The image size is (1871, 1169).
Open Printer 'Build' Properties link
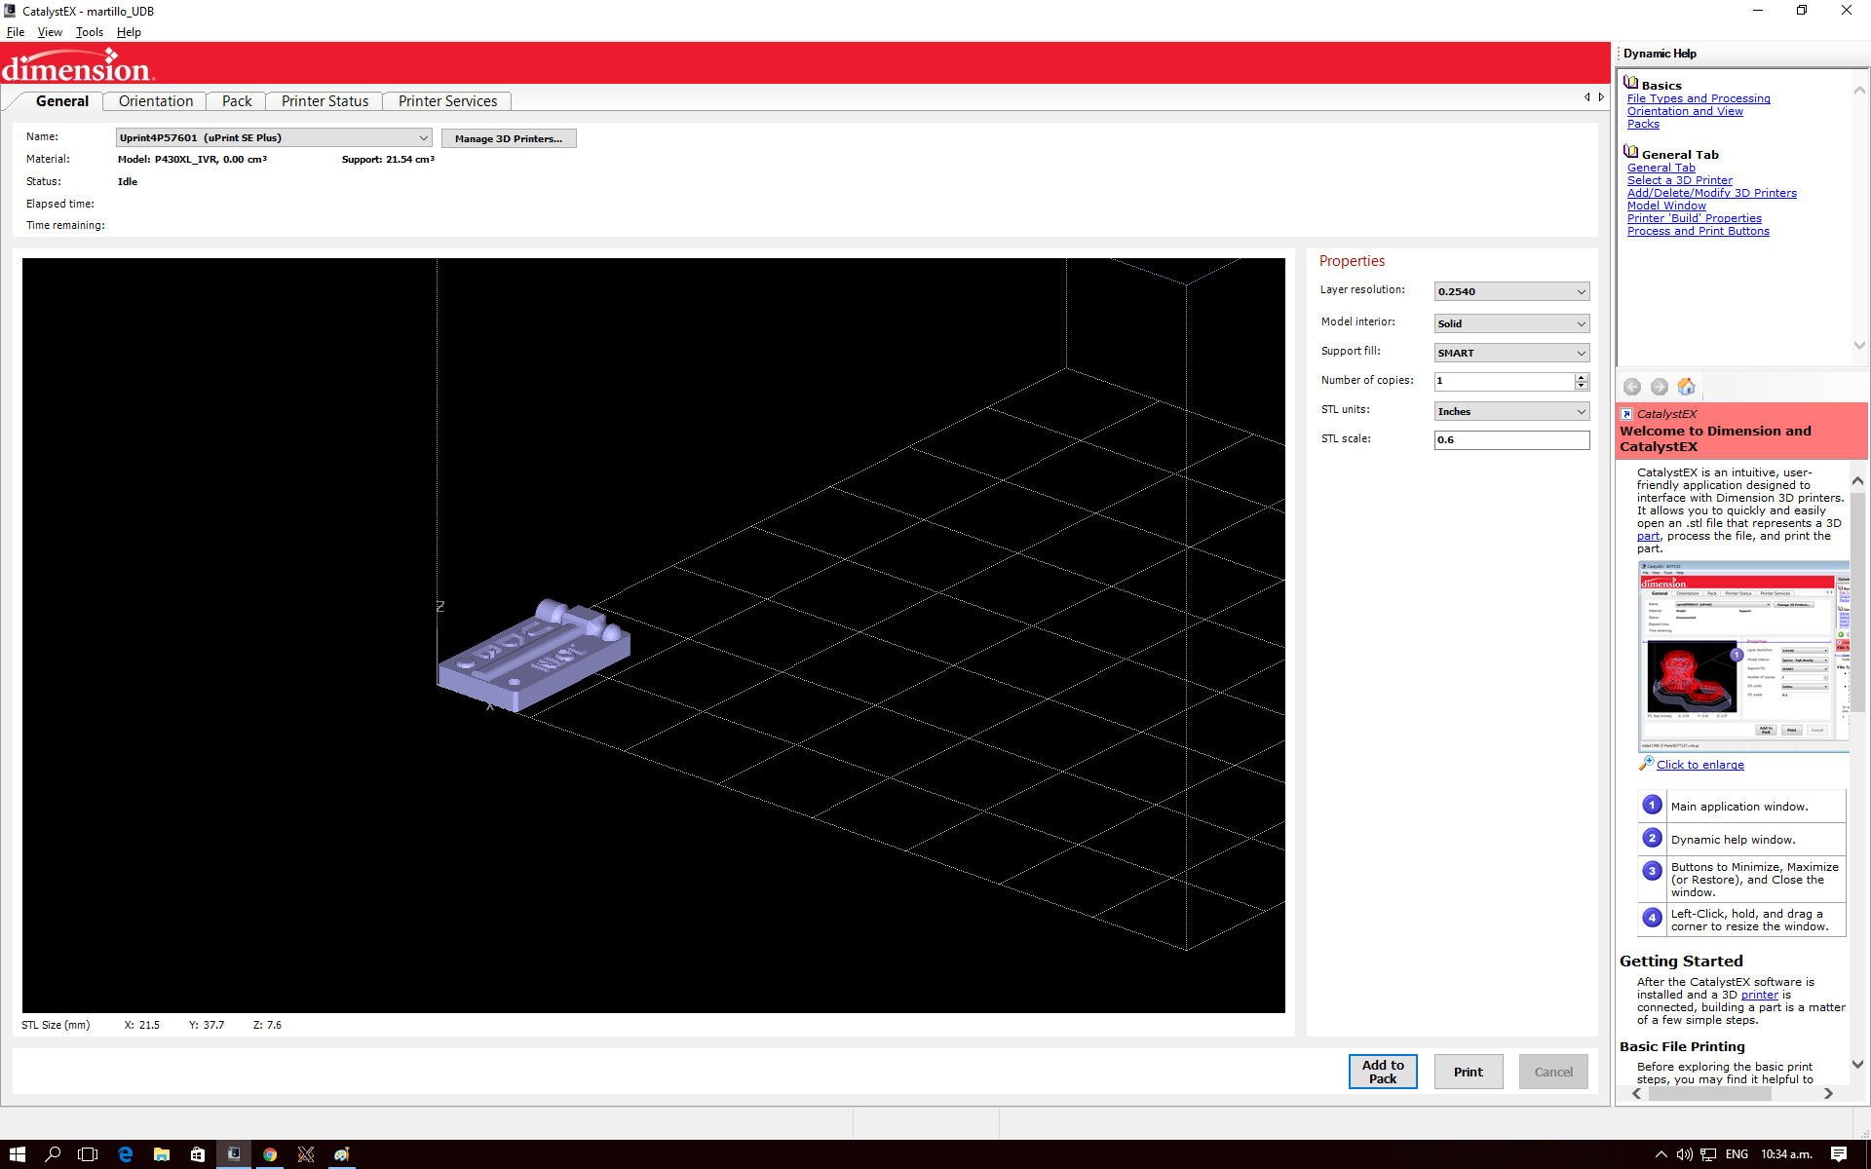[x=1695, y=218]
